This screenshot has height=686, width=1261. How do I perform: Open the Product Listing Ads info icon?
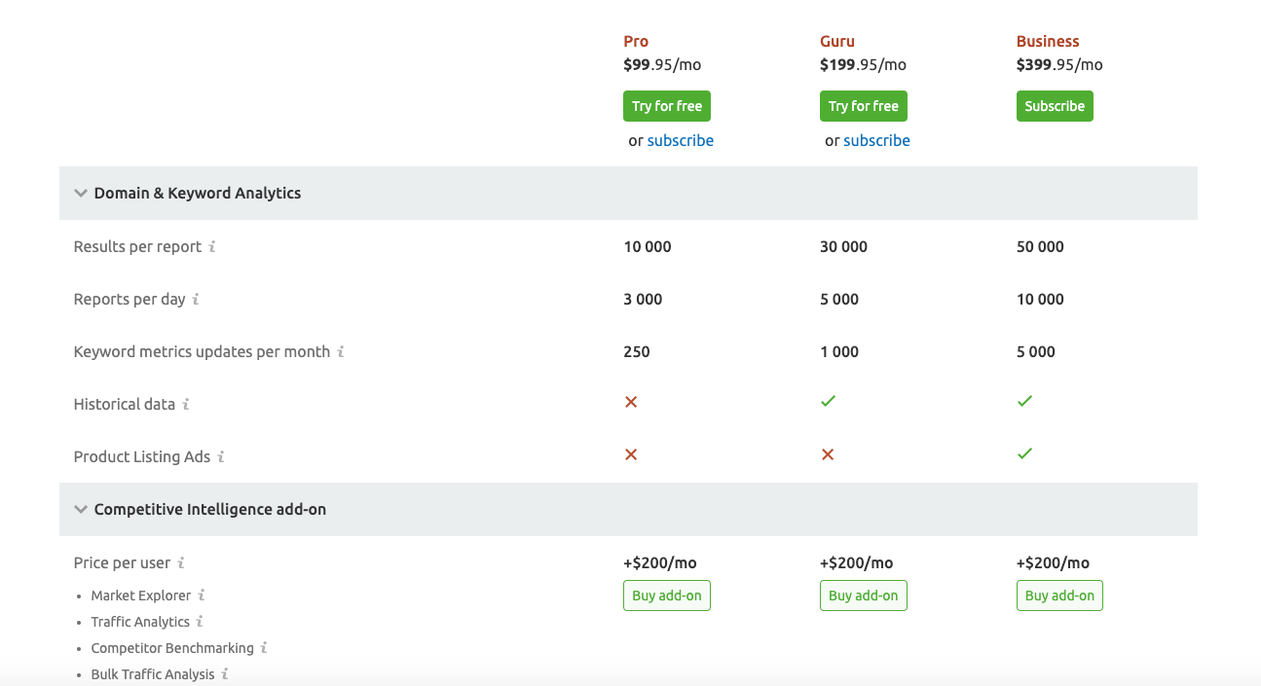pos(220,456)
